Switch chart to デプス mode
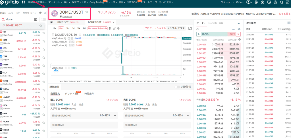Screen dimensions: 291x138 click(181, 28)
